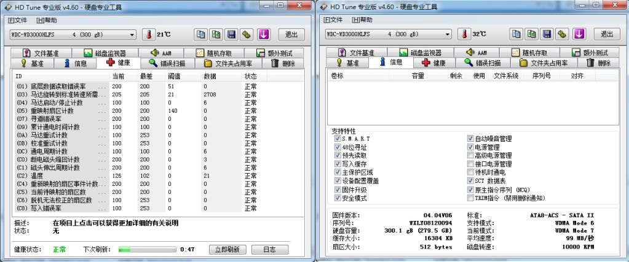Toggle the 高级电源管理 checkbox

pyautogui.click(x=471, y=156)
